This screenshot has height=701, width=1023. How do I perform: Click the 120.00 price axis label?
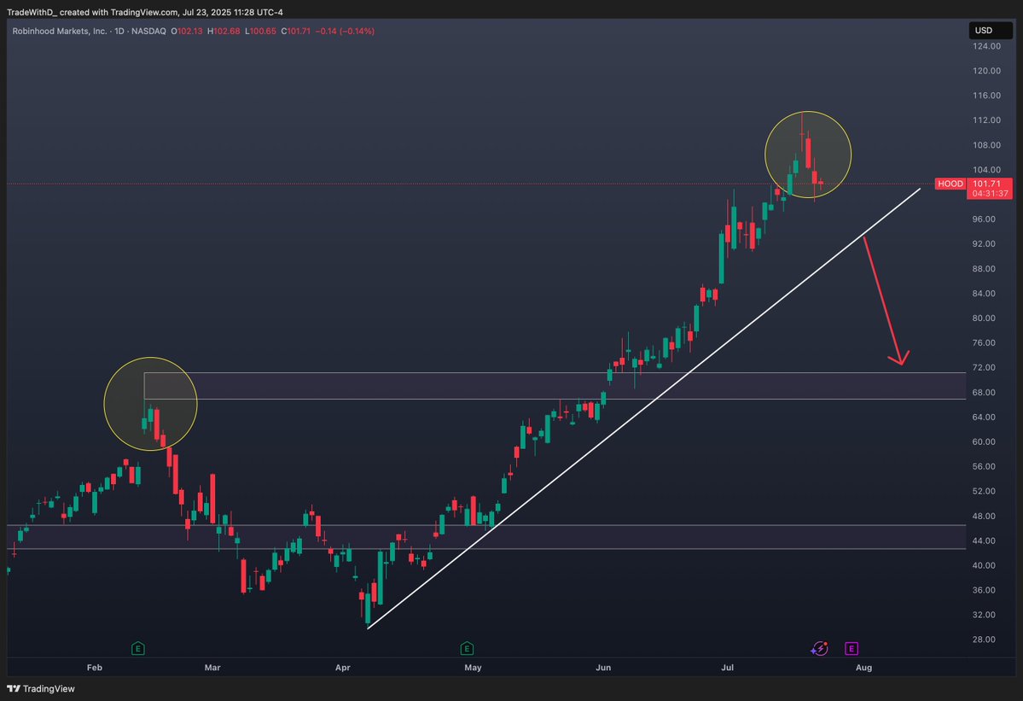986,71
